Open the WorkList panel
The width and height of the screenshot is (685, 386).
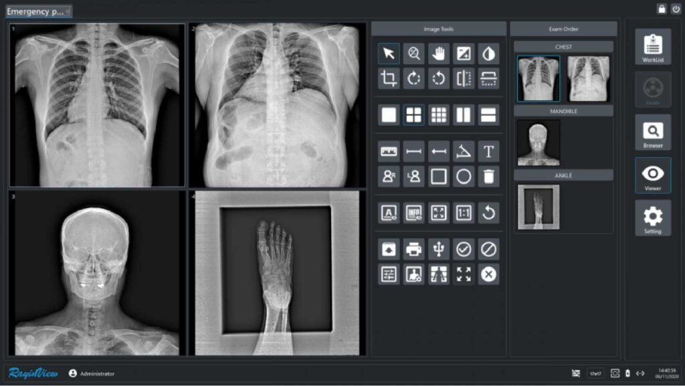tap(653, 47)
